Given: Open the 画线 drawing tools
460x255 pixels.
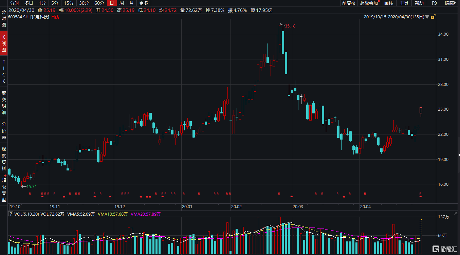Looking at the screenshot, I should click(388, 3).
